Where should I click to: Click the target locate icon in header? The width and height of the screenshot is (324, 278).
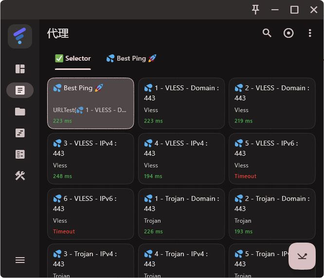pyautogui.click(x=288, y=33)
